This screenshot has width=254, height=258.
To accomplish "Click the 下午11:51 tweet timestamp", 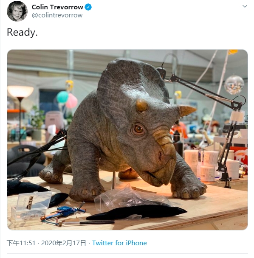I will click(x=21, y=243).
